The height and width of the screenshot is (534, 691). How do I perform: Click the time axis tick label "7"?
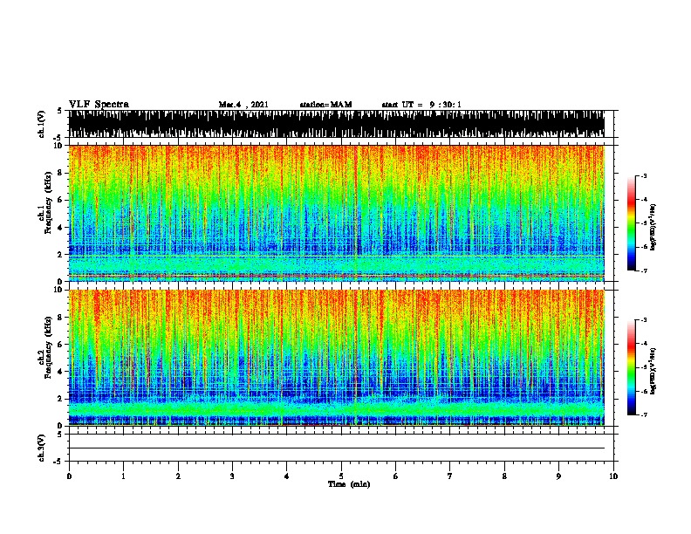tap(450, 476)
